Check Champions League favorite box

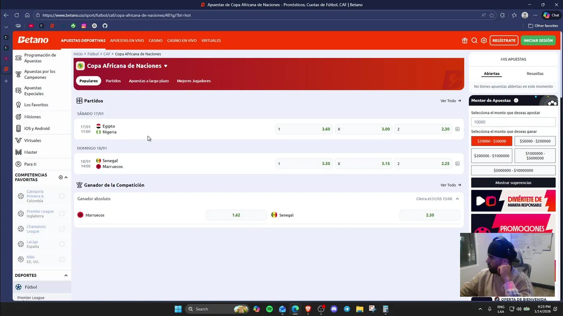(62, 229)
